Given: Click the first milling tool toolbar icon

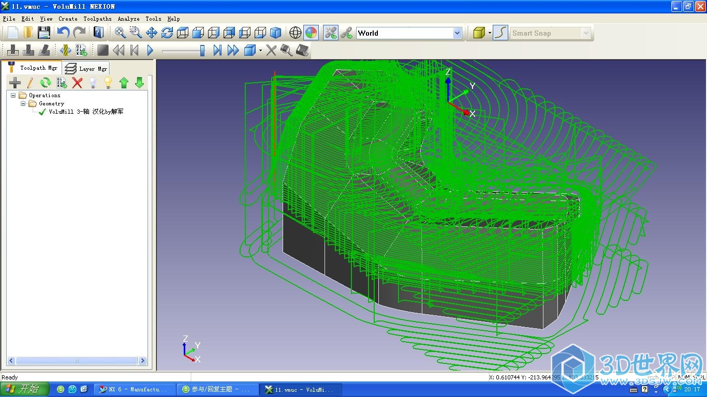Looking at the screenshot, I should (x=13, y=50).
